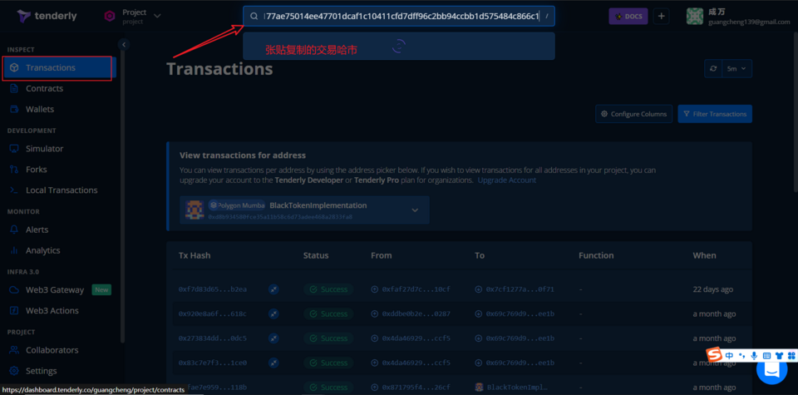Click To address 0x7cf1277a...0f71
This screenshot has height=395, width=798.
520,289
